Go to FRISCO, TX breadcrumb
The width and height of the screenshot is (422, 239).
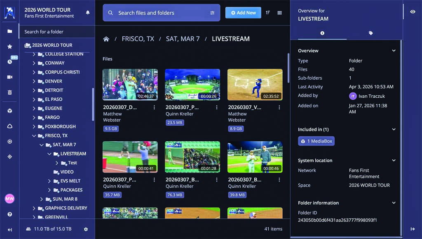coord(138,39)
